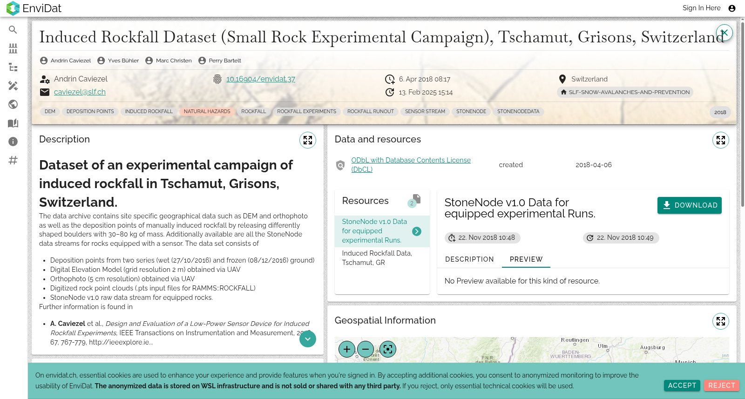Screen dimensions: 745x399
Task: Click SLF-SNOW-AVALANCHES-AND-PREVENTION organization chip
Action: pos(625,92)
